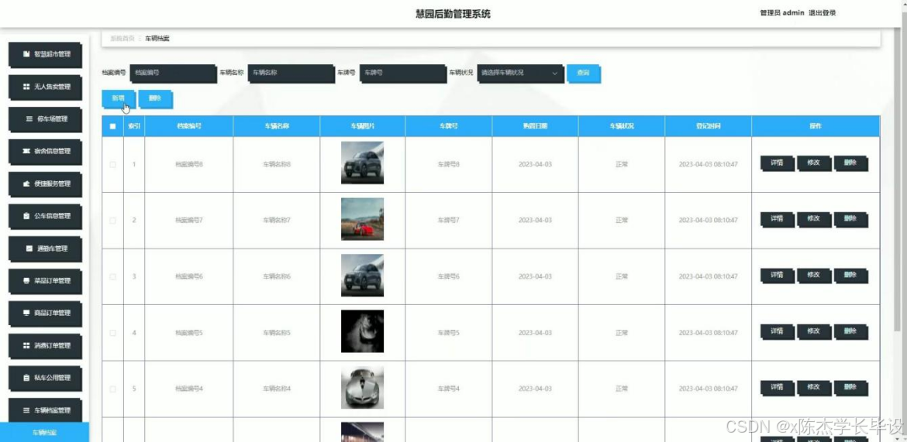
Task: Toggle the select-all checkbox in table header
Action: (x=113, y=126)
